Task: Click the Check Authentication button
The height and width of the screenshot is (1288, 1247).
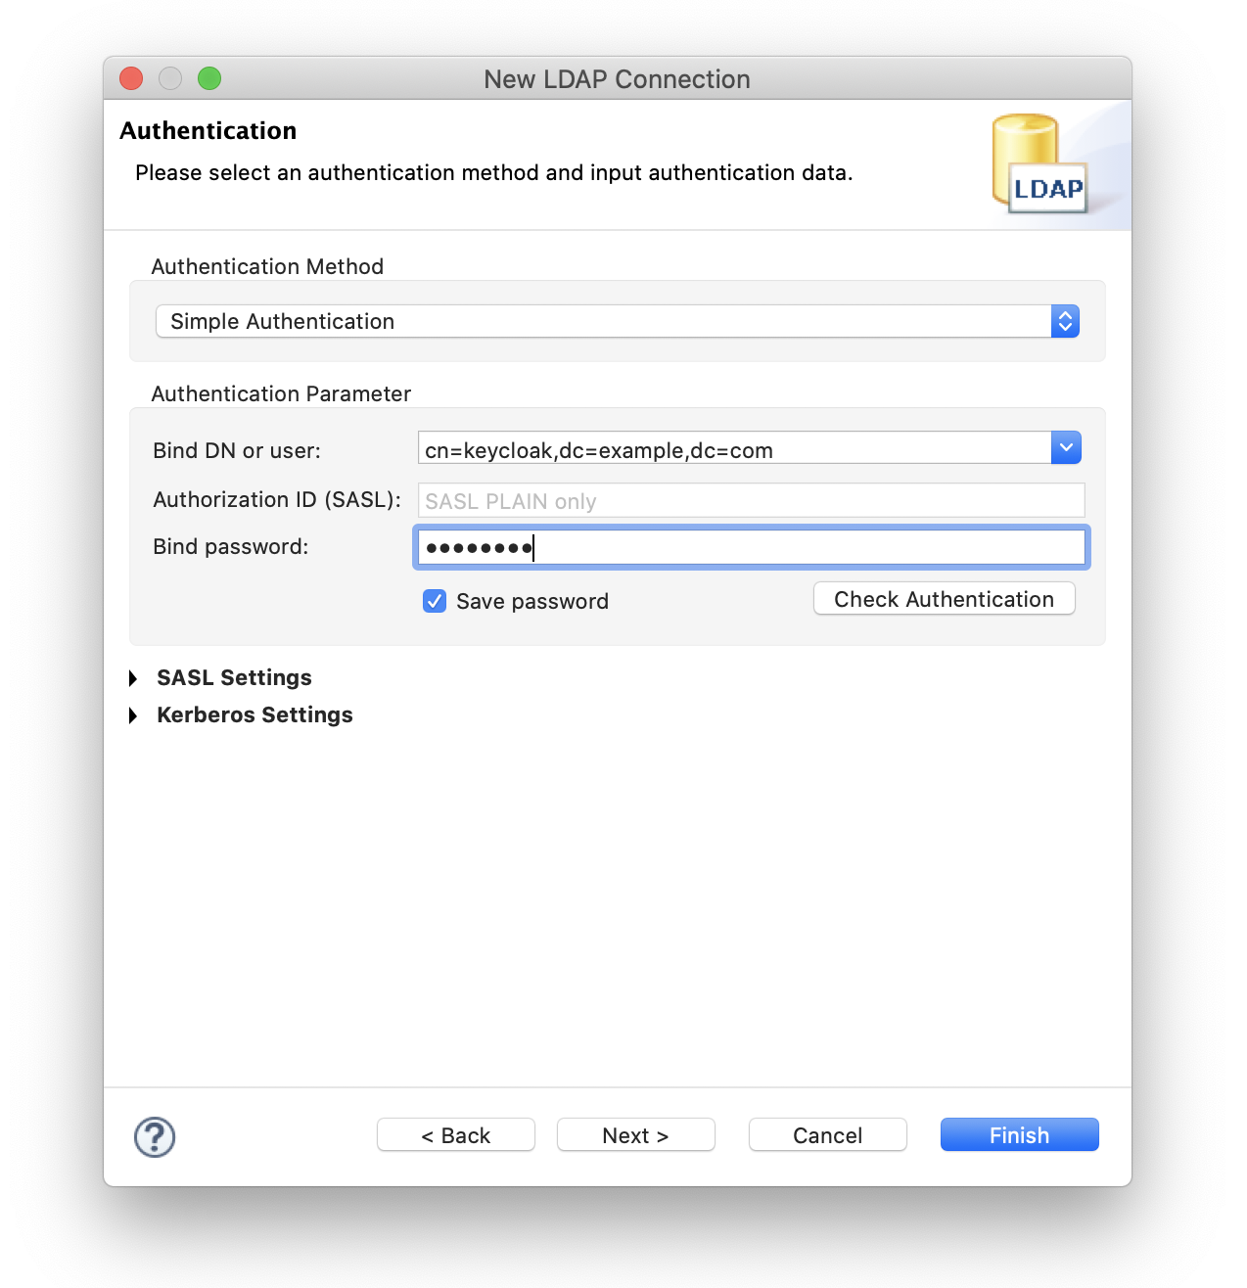Action: click(x=945, y=599)
